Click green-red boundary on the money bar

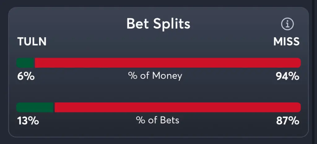(34, 63)
